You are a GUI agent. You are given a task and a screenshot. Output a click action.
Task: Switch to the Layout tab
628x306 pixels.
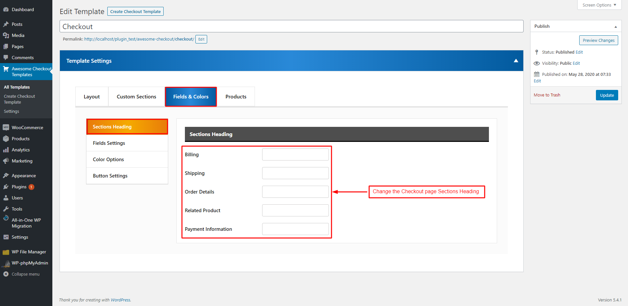click(x=92, y=96)
